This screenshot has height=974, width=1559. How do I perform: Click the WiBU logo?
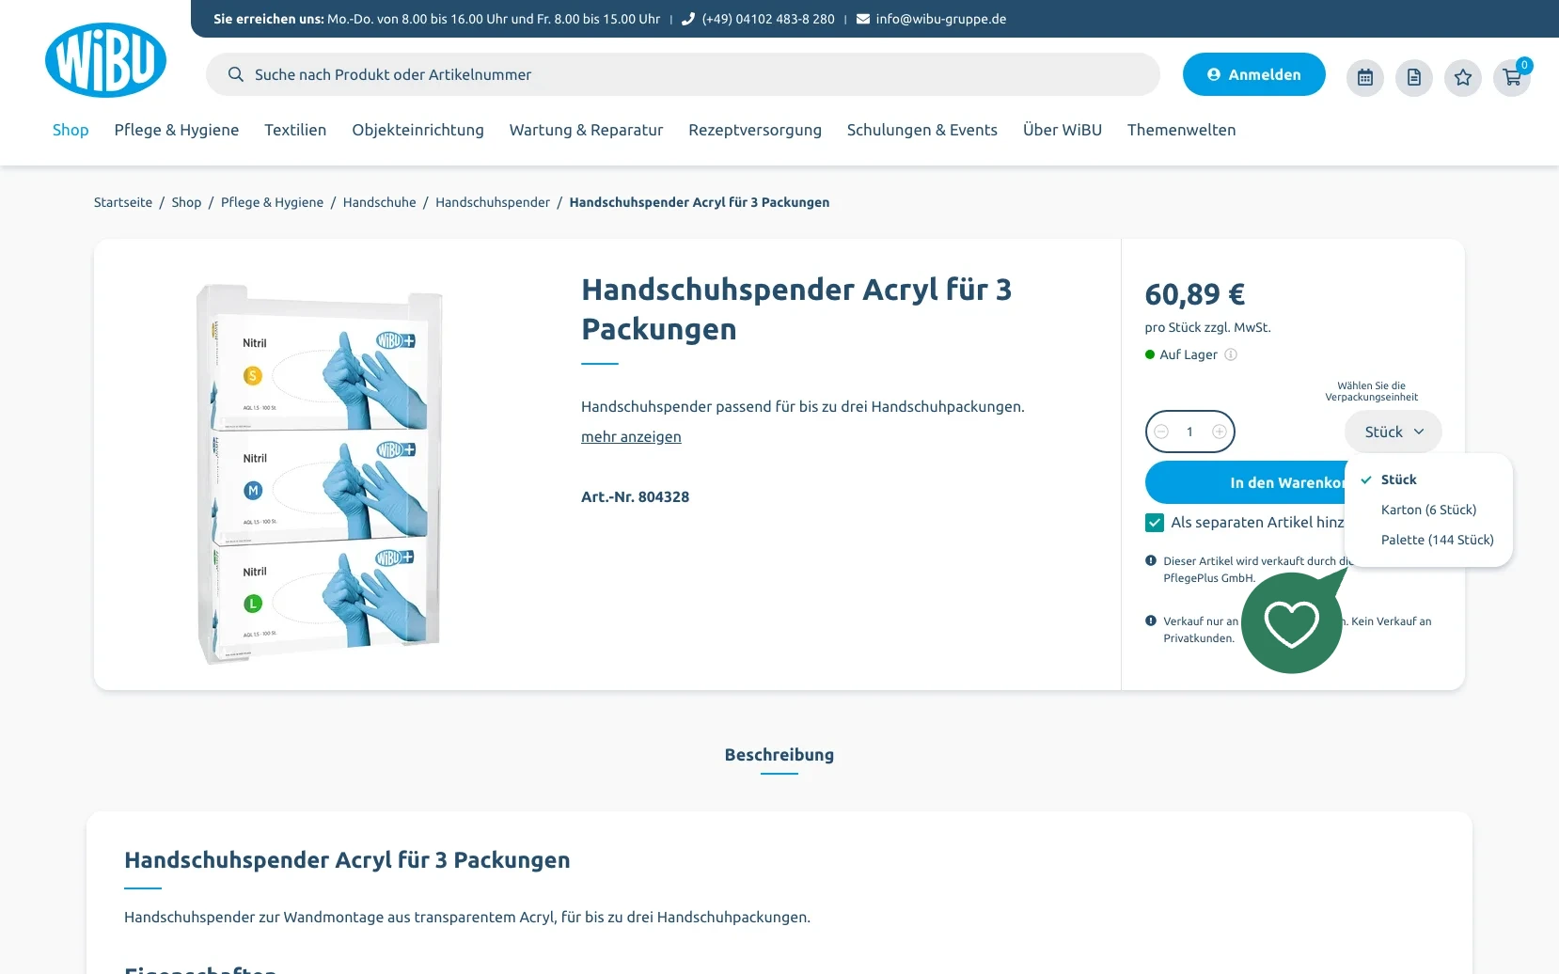click(x=105, y=60)
